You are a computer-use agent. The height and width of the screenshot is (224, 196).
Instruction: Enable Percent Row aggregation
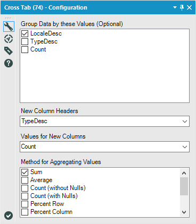click(x=24, y=204)
